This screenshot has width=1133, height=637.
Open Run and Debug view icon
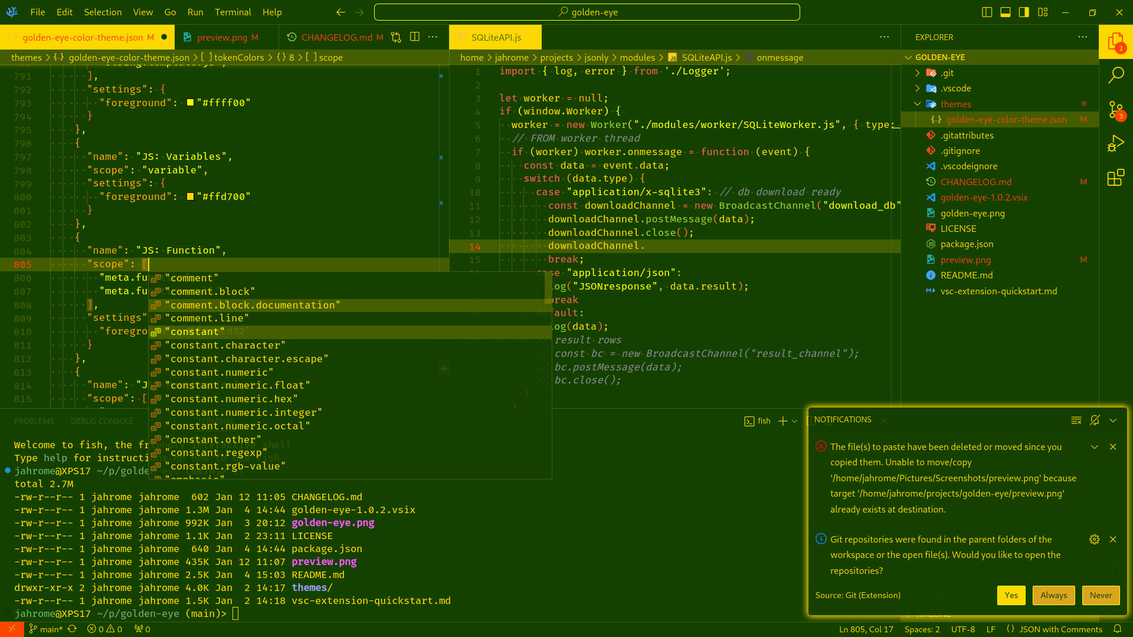pos(1116,143)
